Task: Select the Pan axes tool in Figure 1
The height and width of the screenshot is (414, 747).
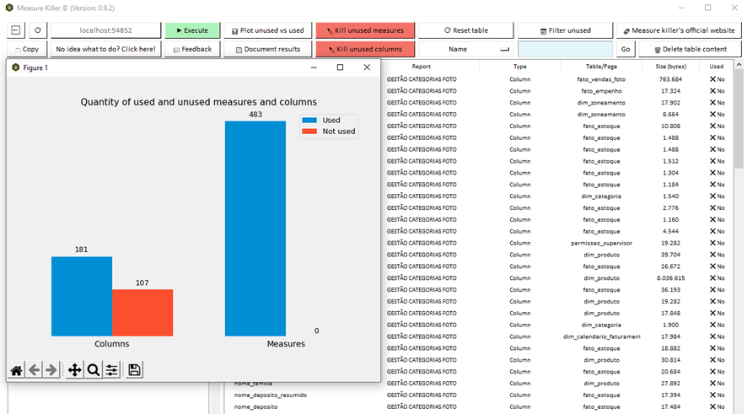Action: (x=74, y=370)
